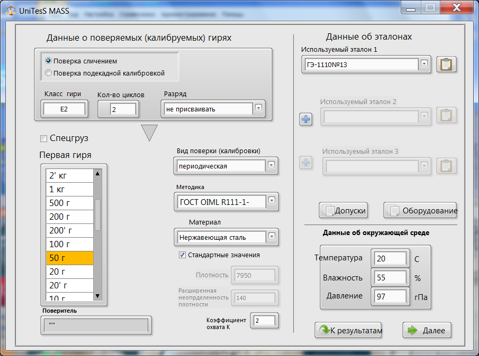The image size is (479, 356).
Task: Open the 'Материал' dropdown
Action: [272, 237]
